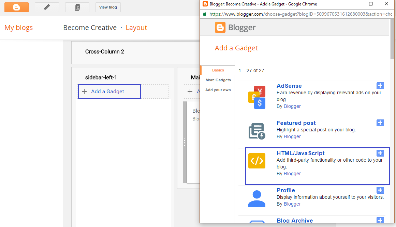396x227 pixels.
Task: Click the 1 – 27 of 27 count text
Action: click(251, 70)
